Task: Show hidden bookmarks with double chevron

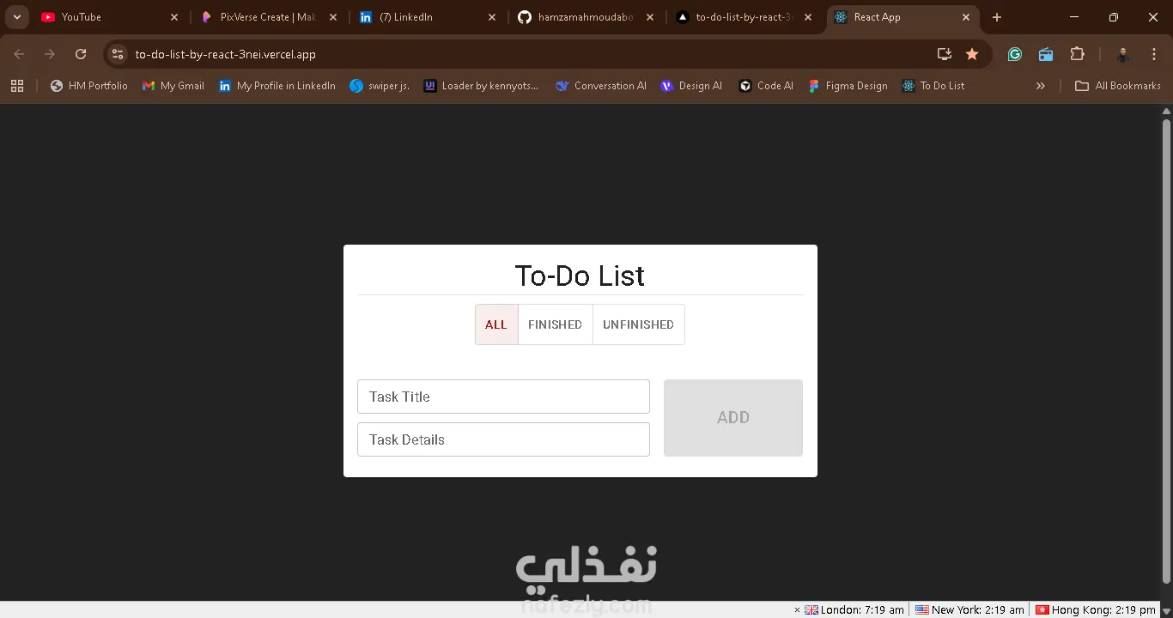Action: [1041, 86]
